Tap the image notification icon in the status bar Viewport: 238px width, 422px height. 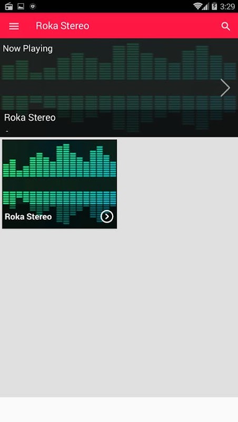click(x=21, y=6)
